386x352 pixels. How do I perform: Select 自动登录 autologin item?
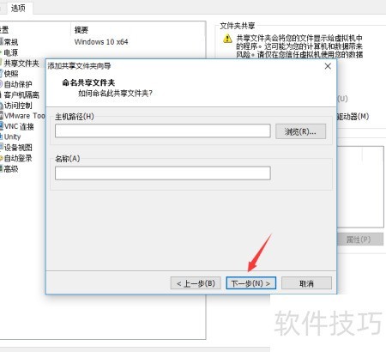coord(18,158)
